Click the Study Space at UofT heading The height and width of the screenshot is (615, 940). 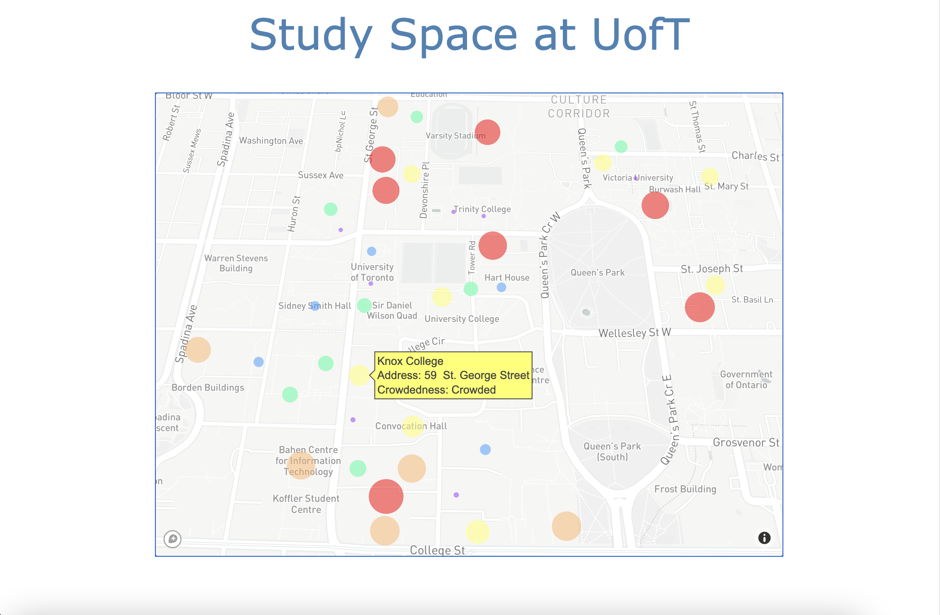(x=470, y=34)
